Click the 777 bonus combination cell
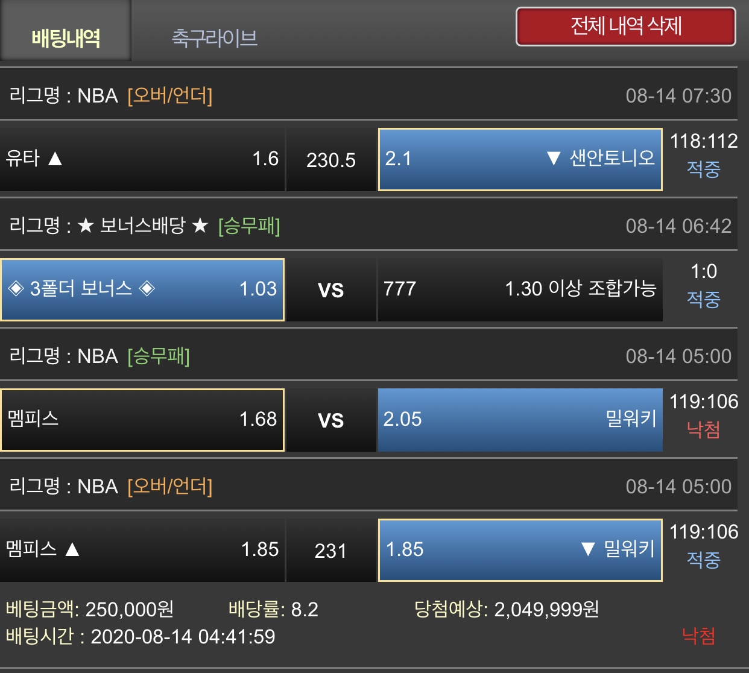The width and height of the screenshot is (749, 673). 520,289
